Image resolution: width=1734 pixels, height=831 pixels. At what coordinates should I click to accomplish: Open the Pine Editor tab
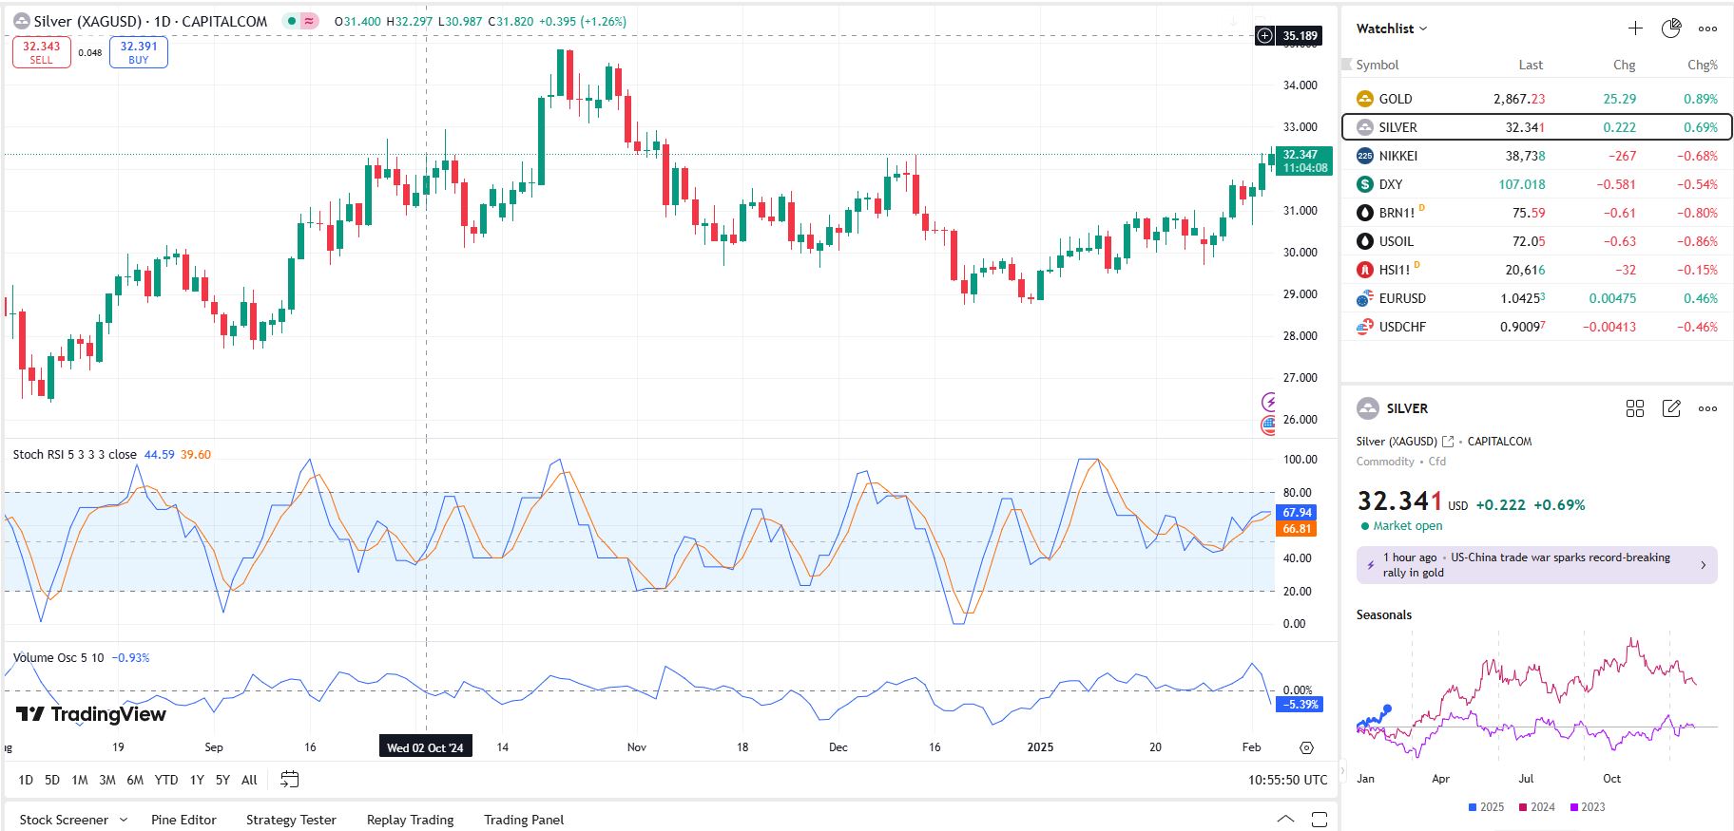tap(183, 820)
